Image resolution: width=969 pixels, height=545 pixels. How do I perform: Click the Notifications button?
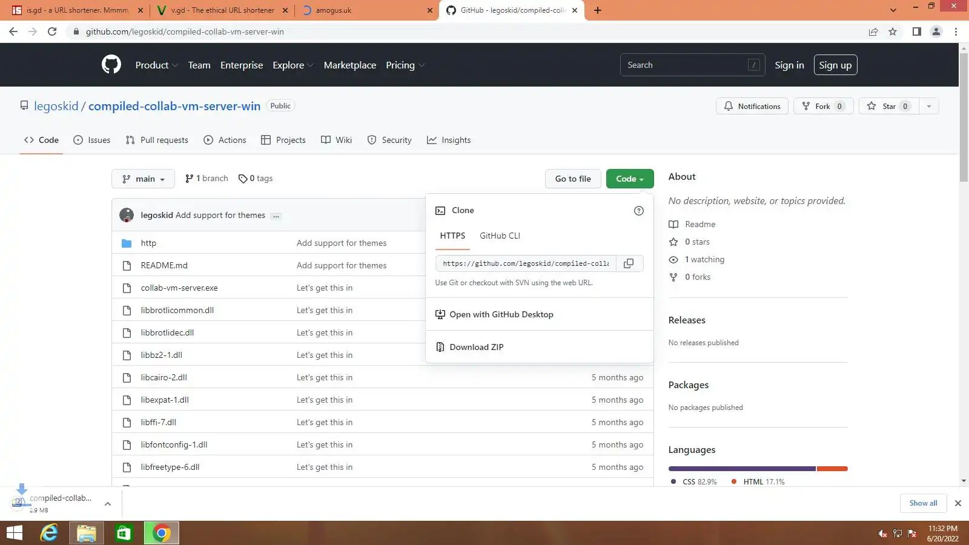click(752, 106)
